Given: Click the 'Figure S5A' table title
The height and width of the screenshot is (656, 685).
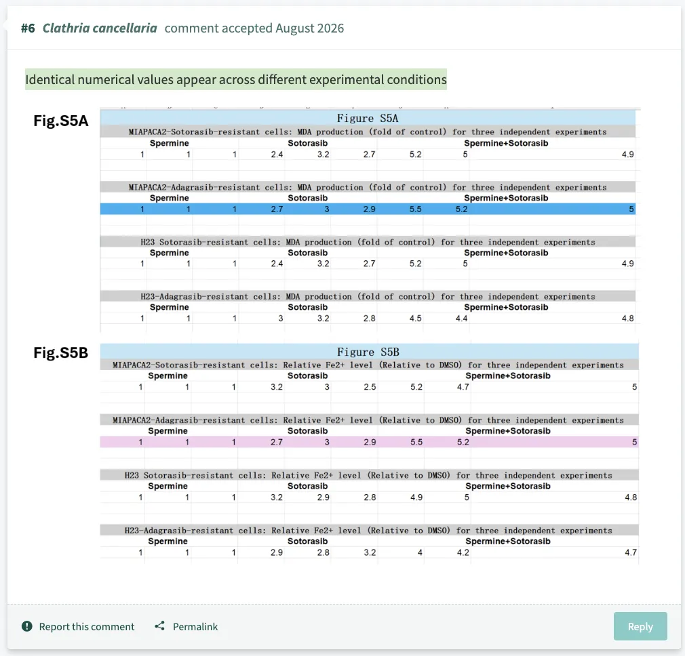Looking at the screenshot, I should pos(368,119).
